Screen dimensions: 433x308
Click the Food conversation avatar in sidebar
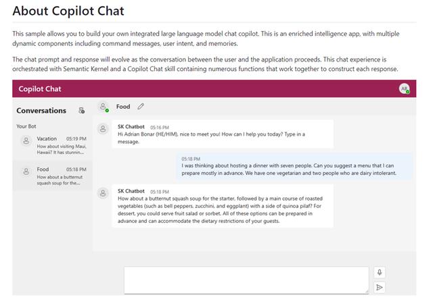(26, 172)
